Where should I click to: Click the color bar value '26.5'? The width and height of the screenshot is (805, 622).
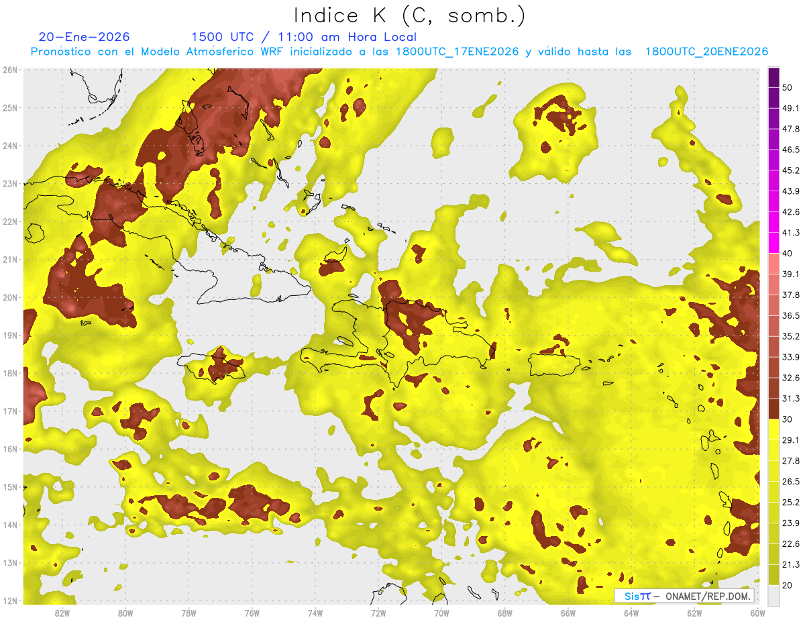[x=791, y=481]
